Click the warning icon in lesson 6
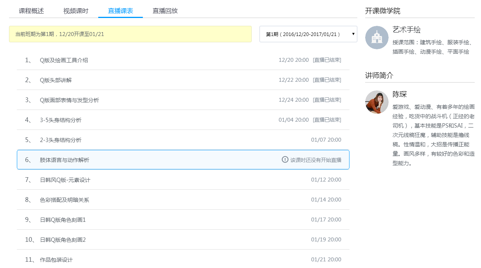The image size is (481, 268). [x=285, y=160]
